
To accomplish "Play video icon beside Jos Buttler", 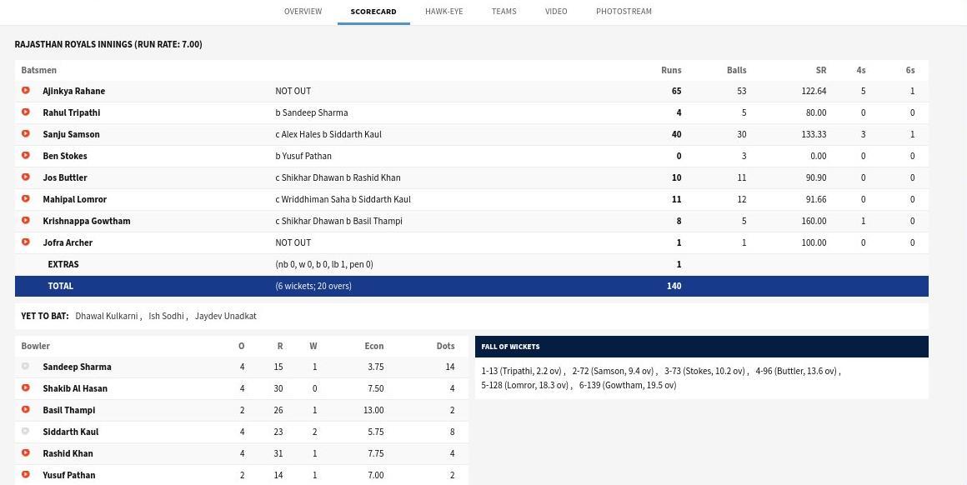I will [x=25, y=177].
